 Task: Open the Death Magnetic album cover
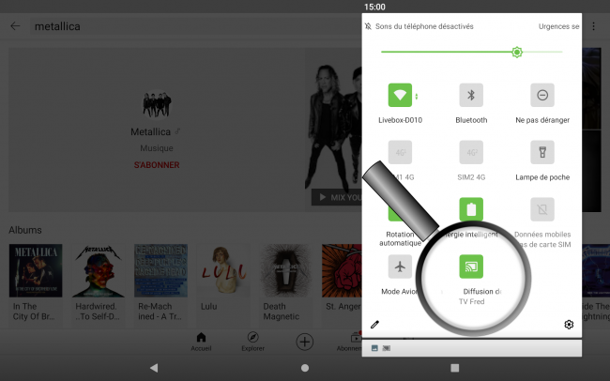(286, 270)
